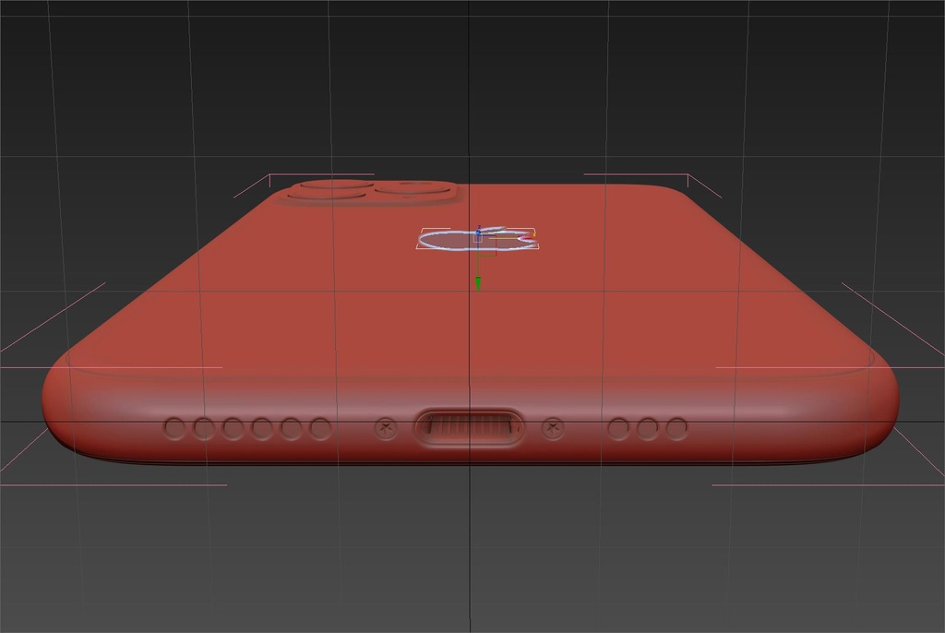Screen dimensions: 945x633
Task: Select the front-left camera lens ring
Action: [x=329, y=194]
